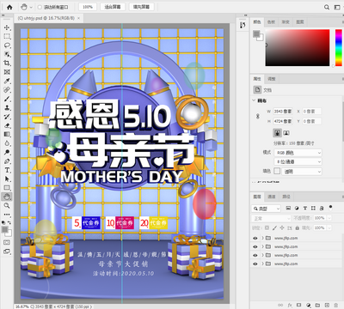The image size is (344, 309).
Task: Switch to the 通道 Channels tab
Action: 272,197
